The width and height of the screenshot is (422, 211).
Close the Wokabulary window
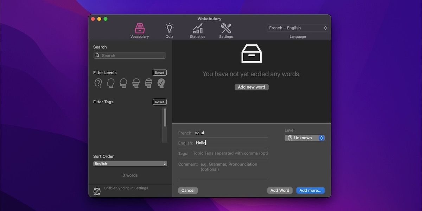[x=93, y=19]
